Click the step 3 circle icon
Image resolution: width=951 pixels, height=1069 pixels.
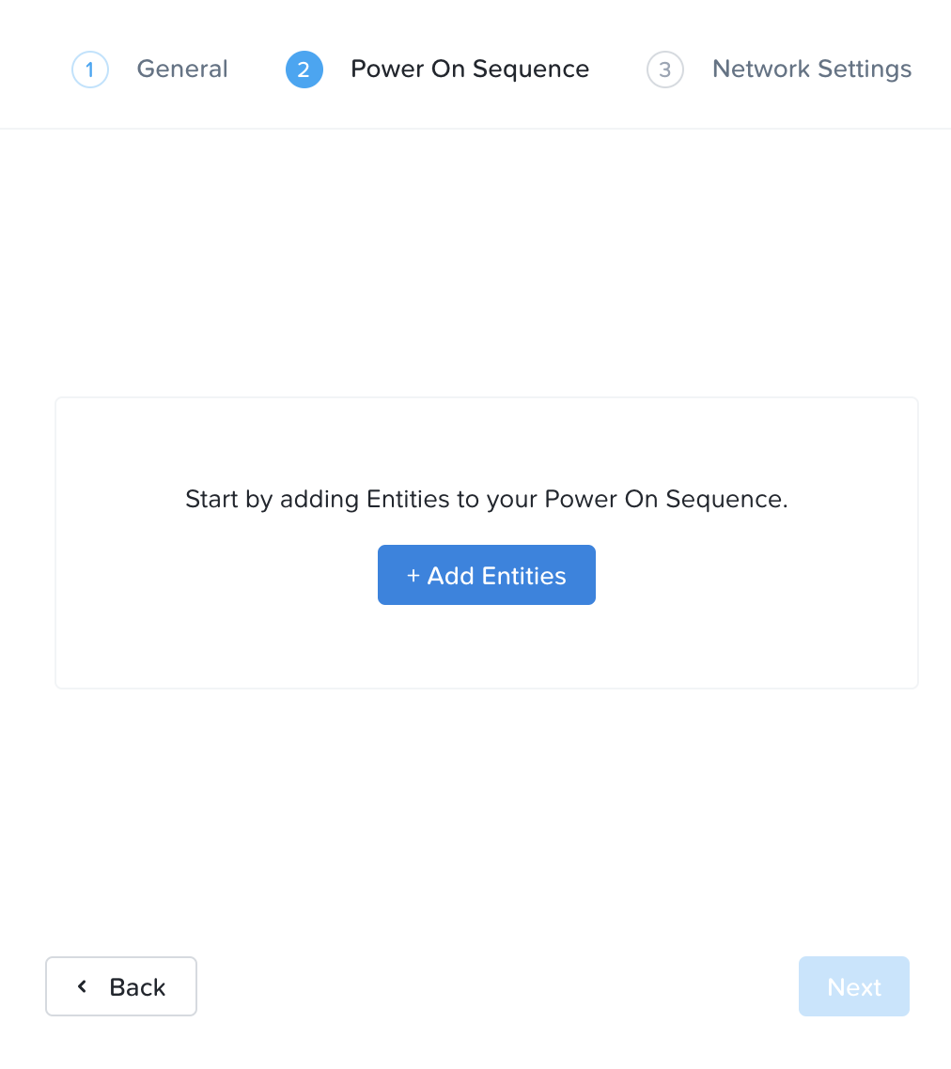[x=665, y=70]
